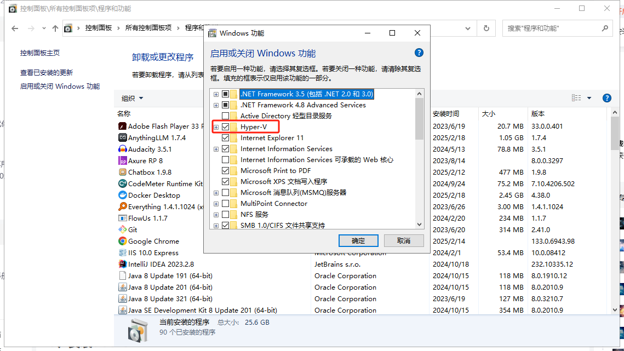Click the FlowUs 1.1.7 program icon
The image size is (624, 351).
pyautogui.click(x=123, y=218)
